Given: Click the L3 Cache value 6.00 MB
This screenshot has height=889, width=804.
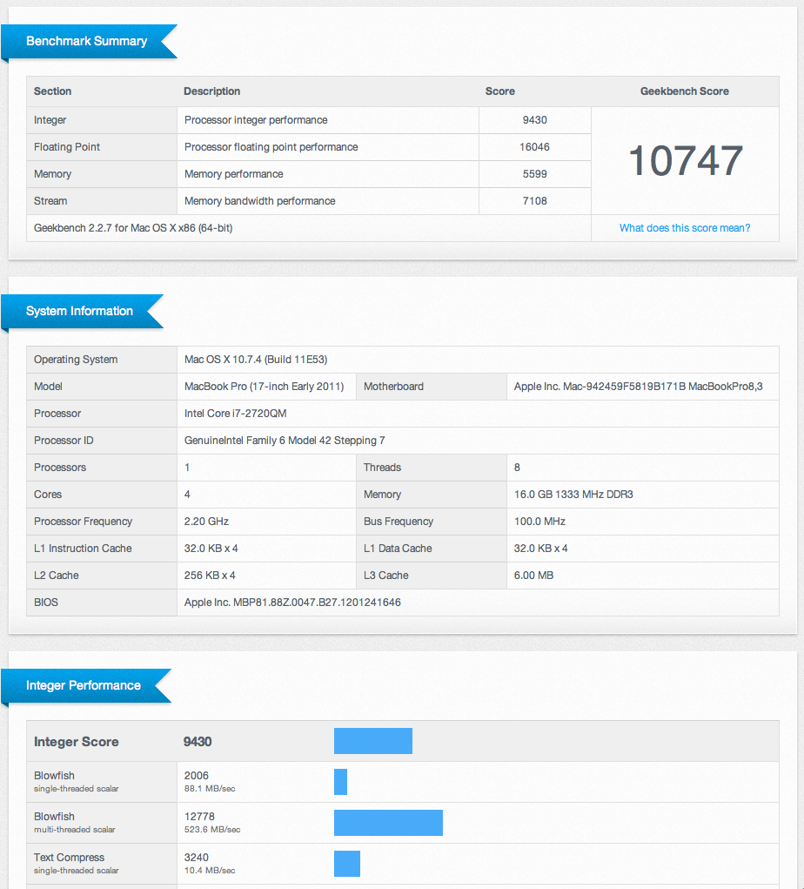Looking at the screenshot, I should [533, 576].
